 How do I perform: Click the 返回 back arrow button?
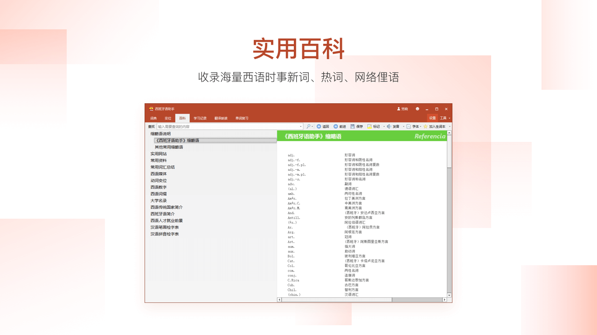323,126
